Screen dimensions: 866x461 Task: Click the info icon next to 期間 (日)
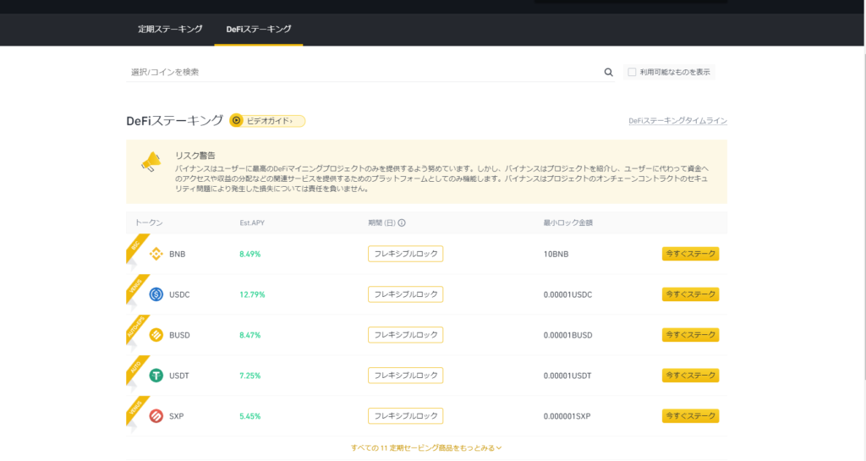click(x=402, y=223)
